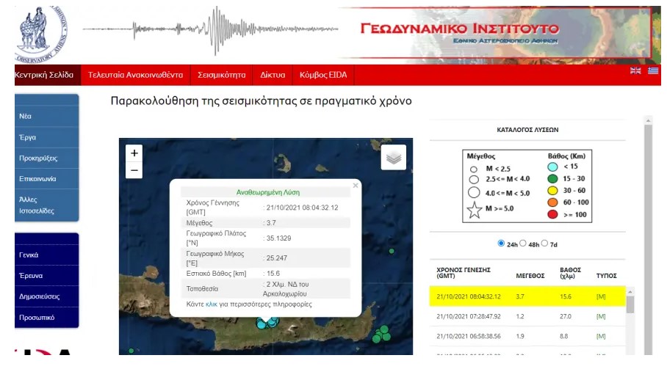Click the green earthquake cluster east of Crete
667x380 pixels.
(381, 335)
